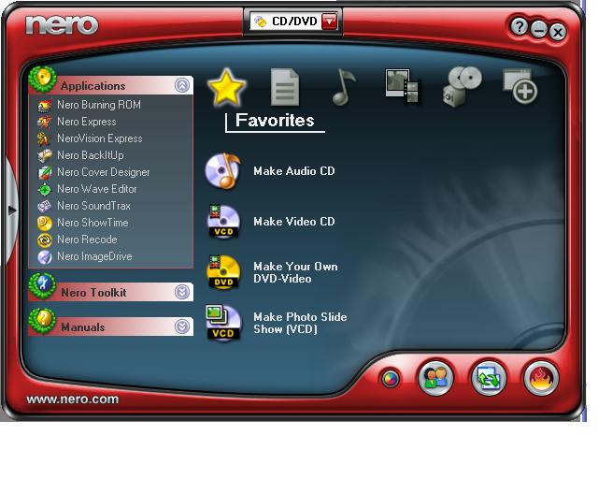Expand the Nero Toolkit section chevron
Image resolution: width=598 pixels, height=479 pixels.
coord(182,292)
